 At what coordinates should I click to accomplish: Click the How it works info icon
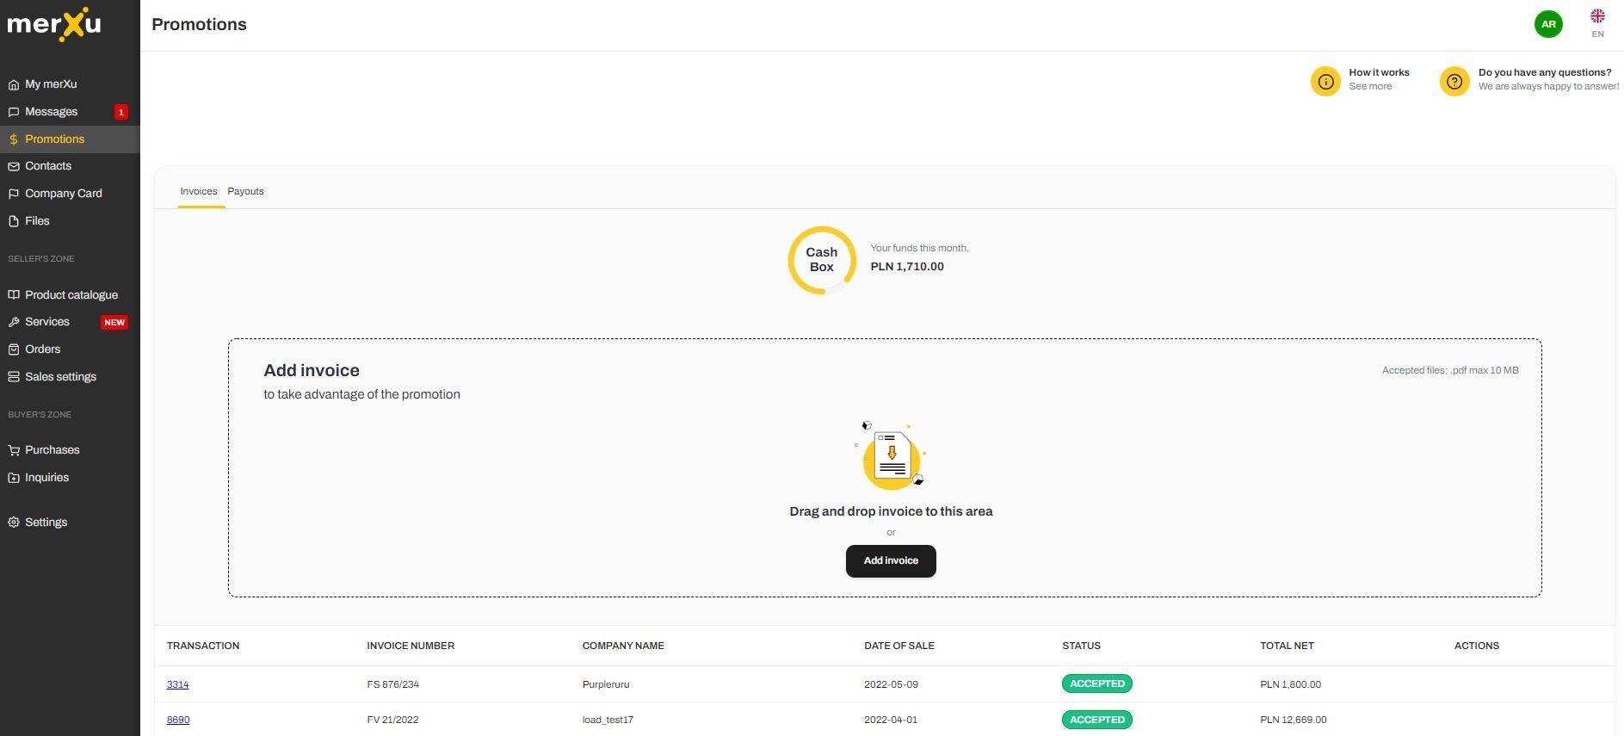coord(1325,82)
